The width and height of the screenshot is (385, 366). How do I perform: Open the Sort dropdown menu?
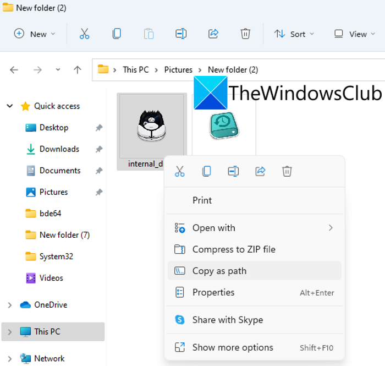[x=294, y=34]
